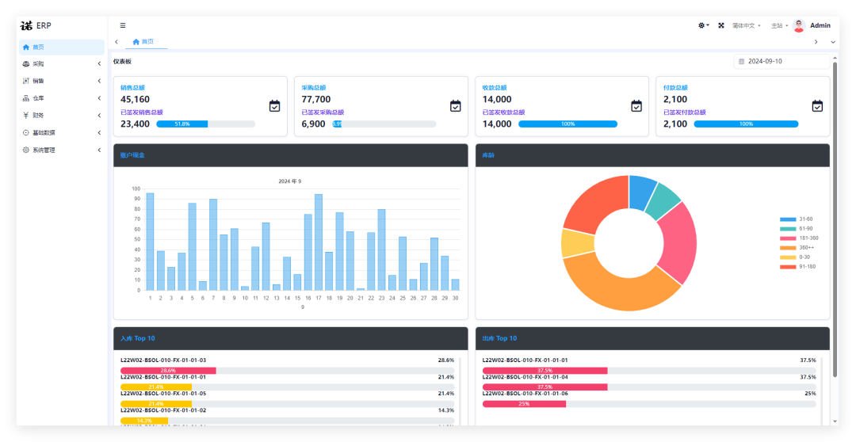856x442 pixels.
Task: Open the theme settings gear dropdown in header
Action: pos(703,25)
